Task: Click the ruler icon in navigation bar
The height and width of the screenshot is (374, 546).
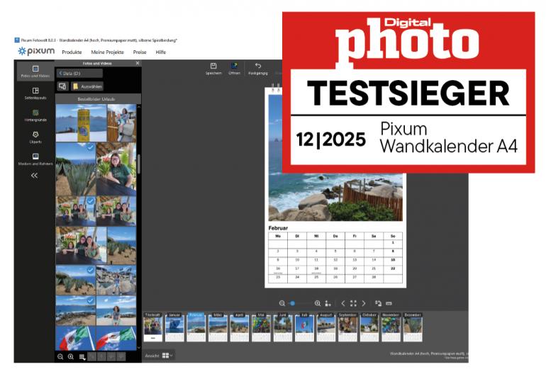Action: click(x=389, y=303)
